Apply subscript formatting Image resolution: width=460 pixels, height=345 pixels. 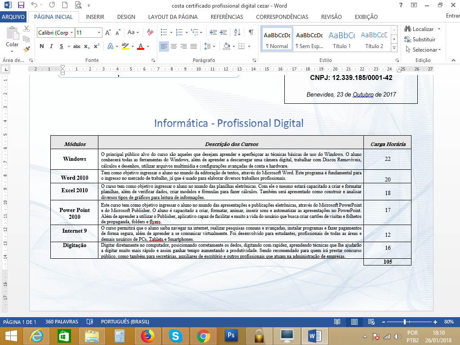pyautogui.click(x=87, y=46)
